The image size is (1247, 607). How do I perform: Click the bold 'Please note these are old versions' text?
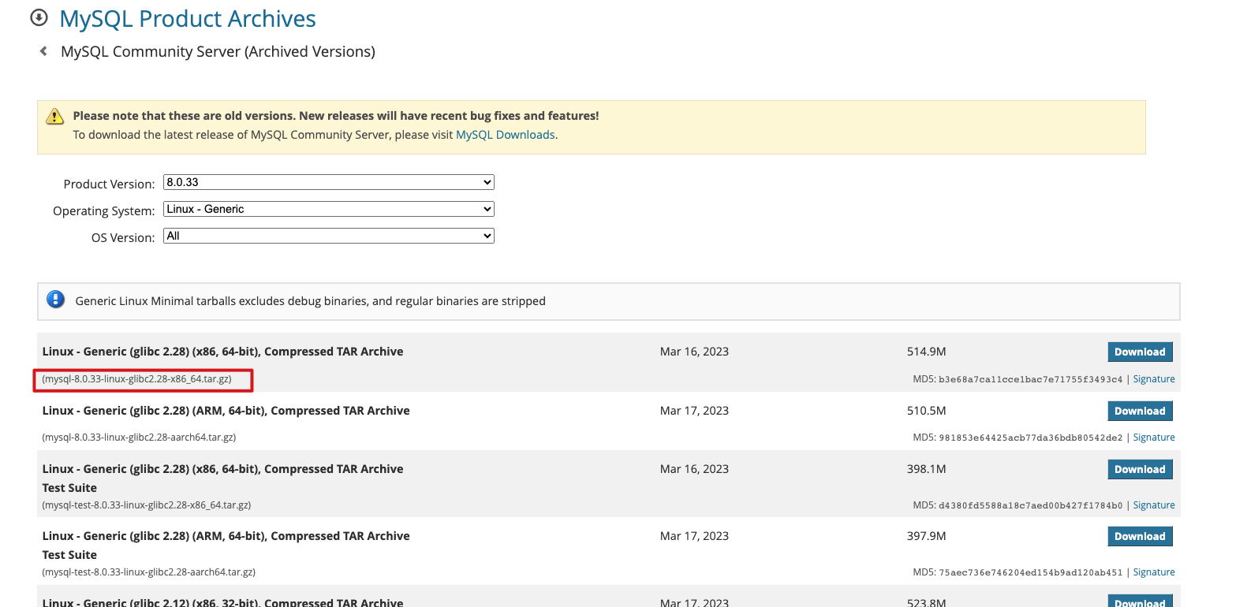(x=336, y=116)
